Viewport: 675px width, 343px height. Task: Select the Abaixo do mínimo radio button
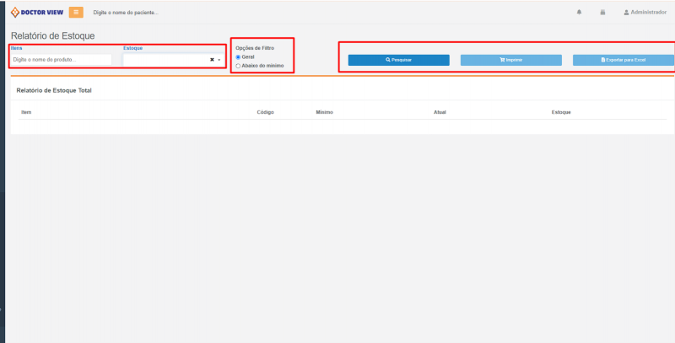[x=239, y=65]
